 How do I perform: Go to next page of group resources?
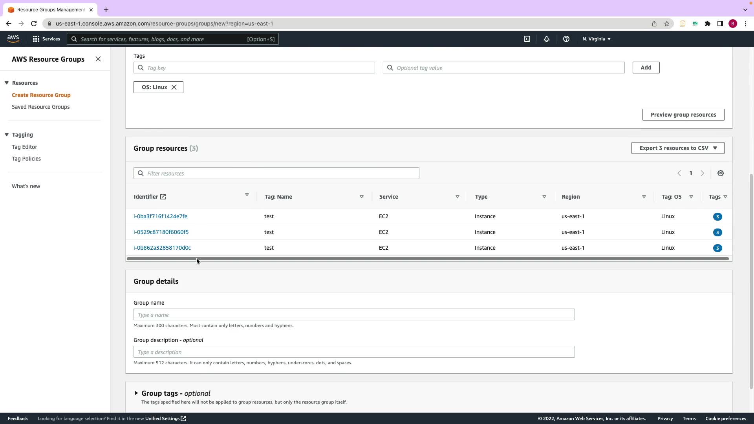702,173
